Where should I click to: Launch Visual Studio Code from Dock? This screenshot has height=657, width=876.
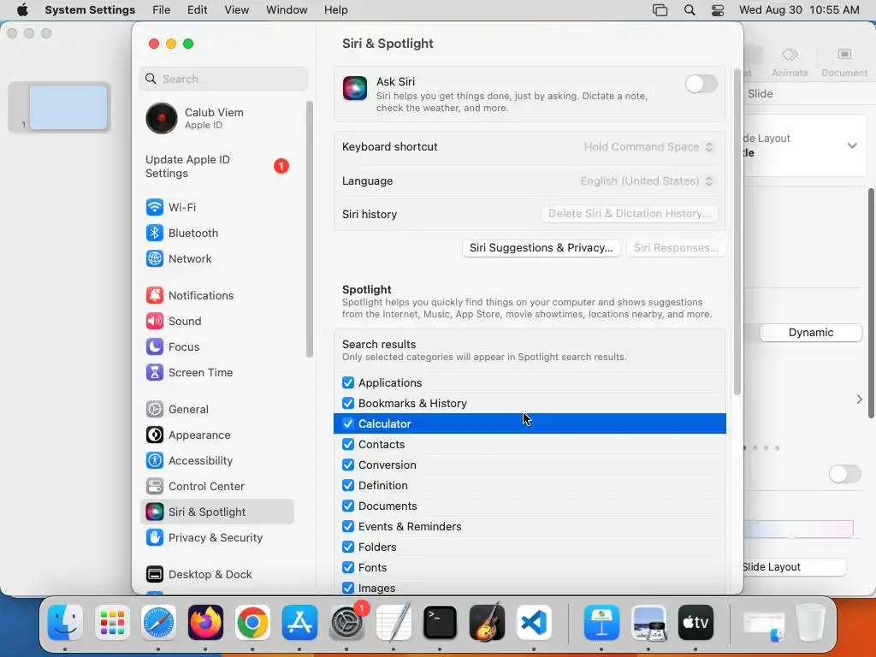tap(534, 623)
